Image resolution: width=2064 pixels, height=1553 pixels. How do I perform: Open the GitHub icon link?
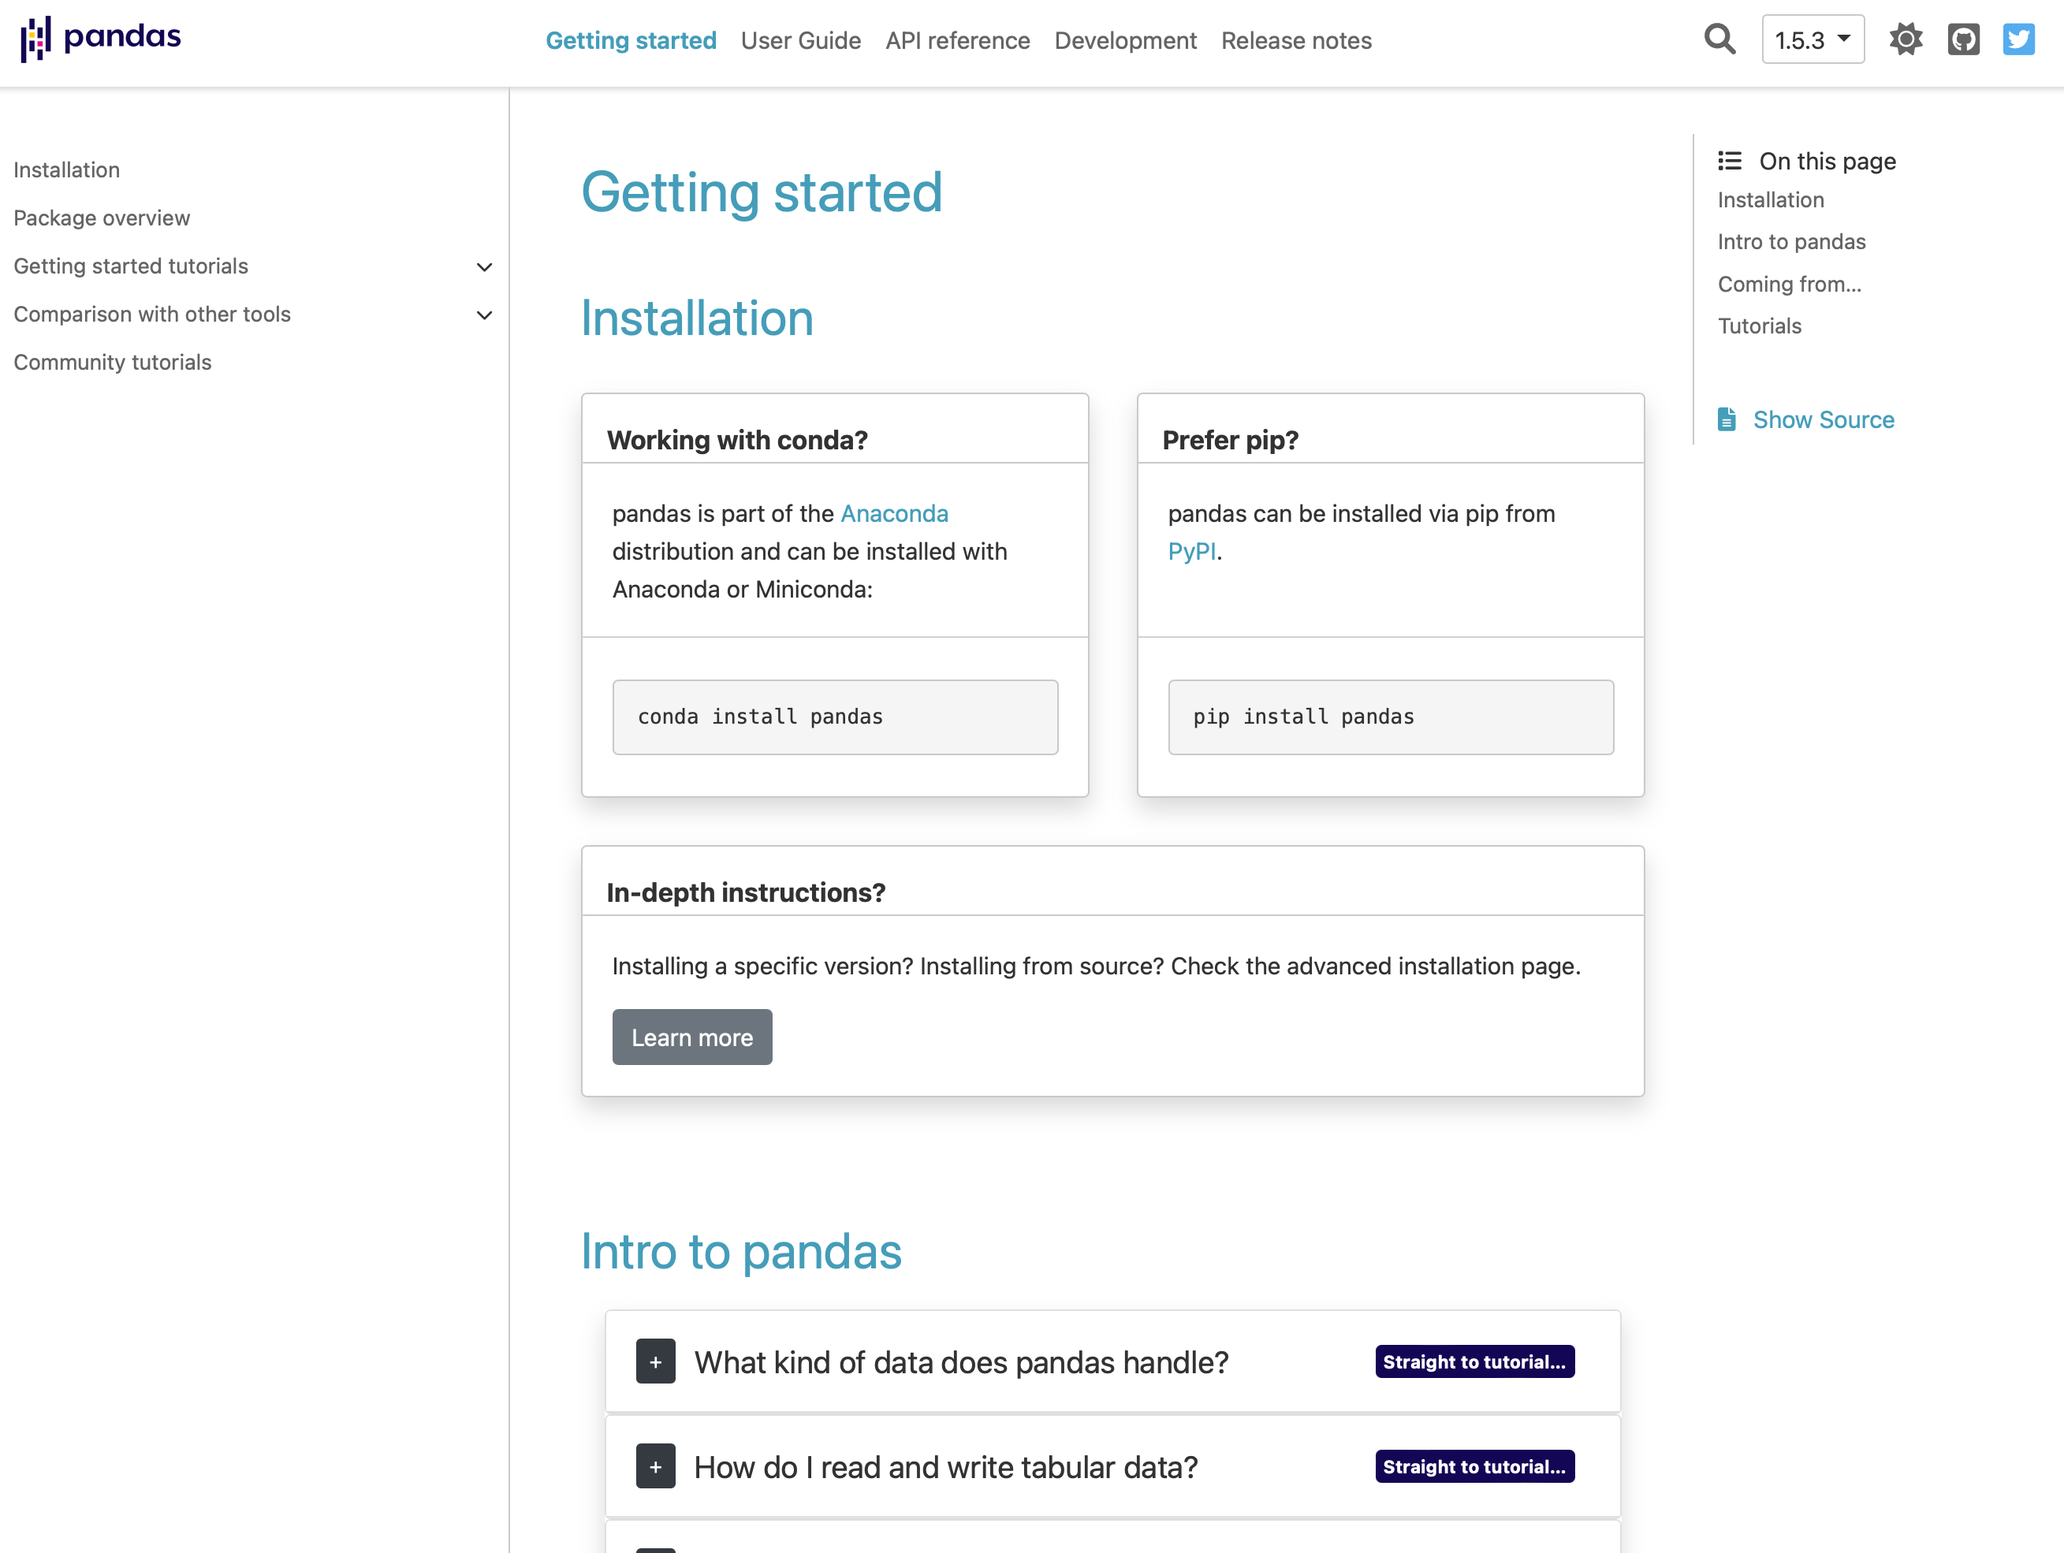tap(1963, 39)
